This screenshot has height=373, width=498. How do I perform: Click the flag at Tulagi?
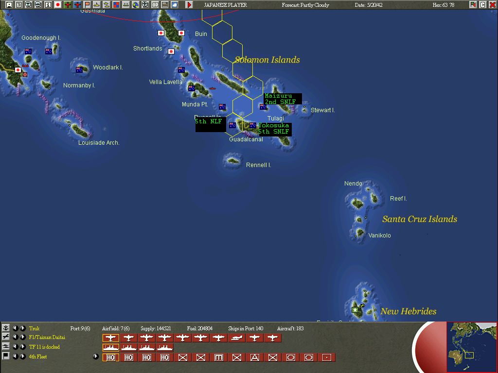click(263, 107)
